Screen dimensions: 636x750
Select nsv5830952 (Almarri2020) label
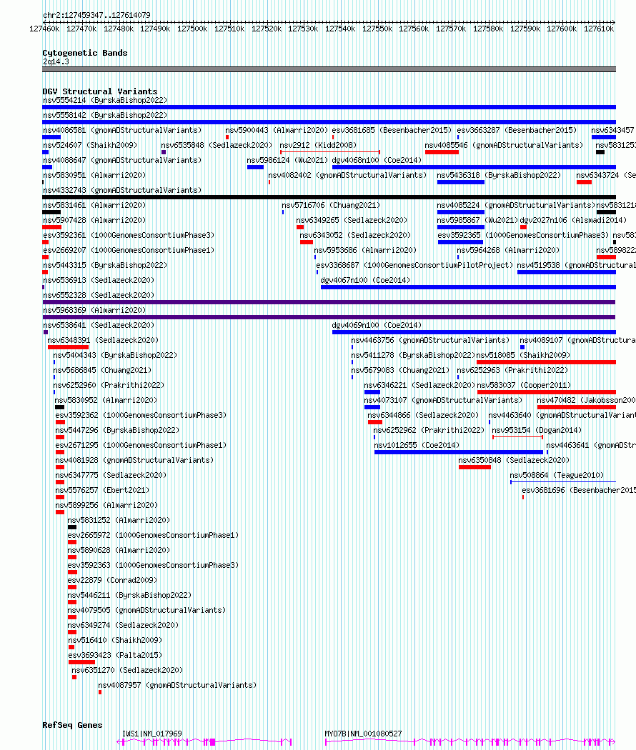pos(106,400)
